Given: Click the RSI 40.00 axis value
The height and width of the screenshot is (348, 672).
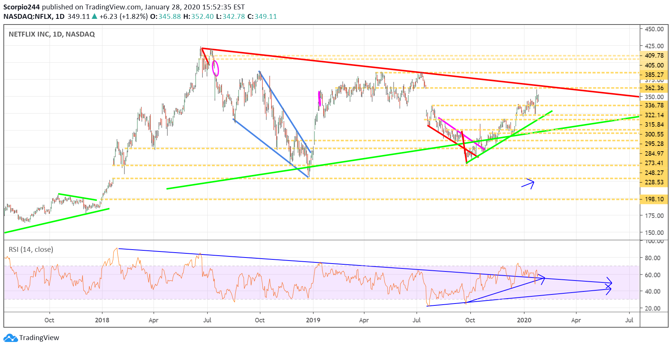Looking at the screenshot, I should [652, 291].
